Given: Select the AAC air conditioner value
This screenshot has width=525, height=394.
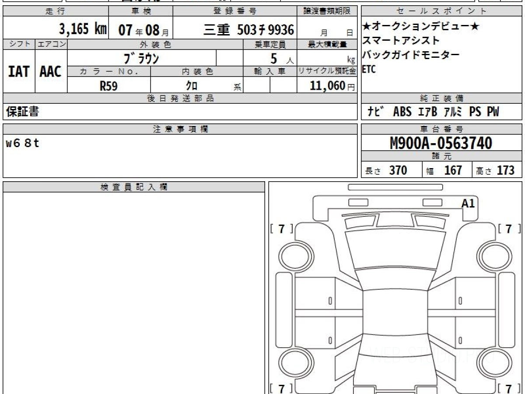Looking at the screenshot, I should (x=51, y=71).
